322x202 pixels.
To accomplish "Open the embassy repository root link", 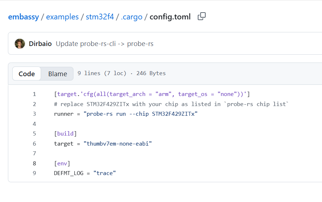I will [23, 17].
